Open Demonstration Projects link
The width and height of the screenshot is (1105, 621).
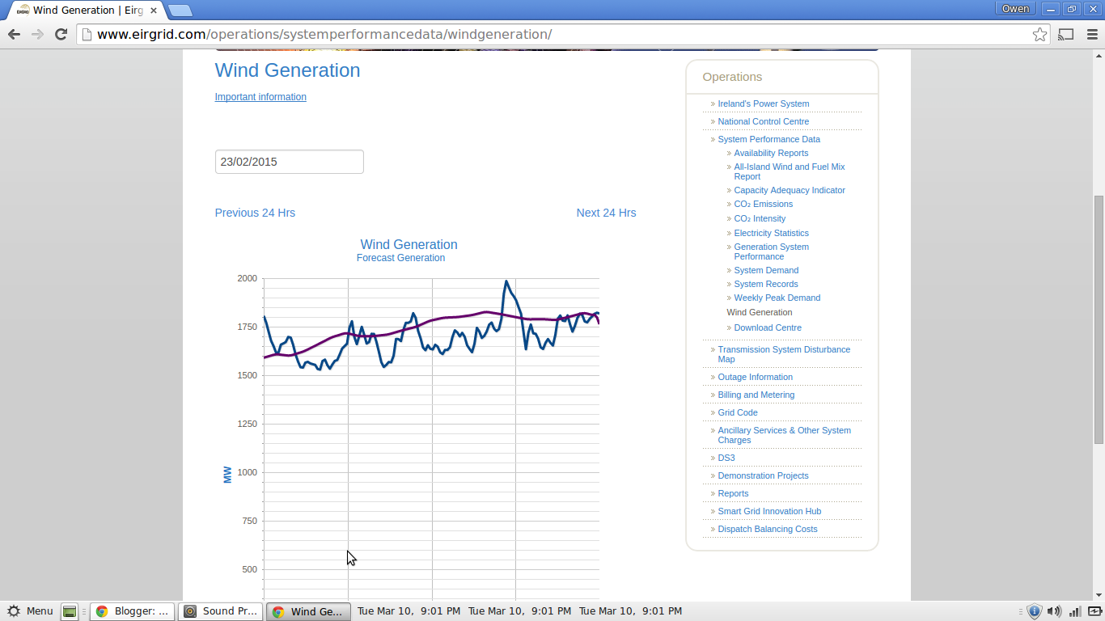click(764, 475)
